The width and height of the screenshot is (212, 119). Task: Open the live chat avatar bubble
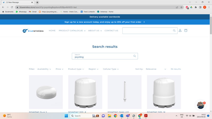click(x=201, y=105)
